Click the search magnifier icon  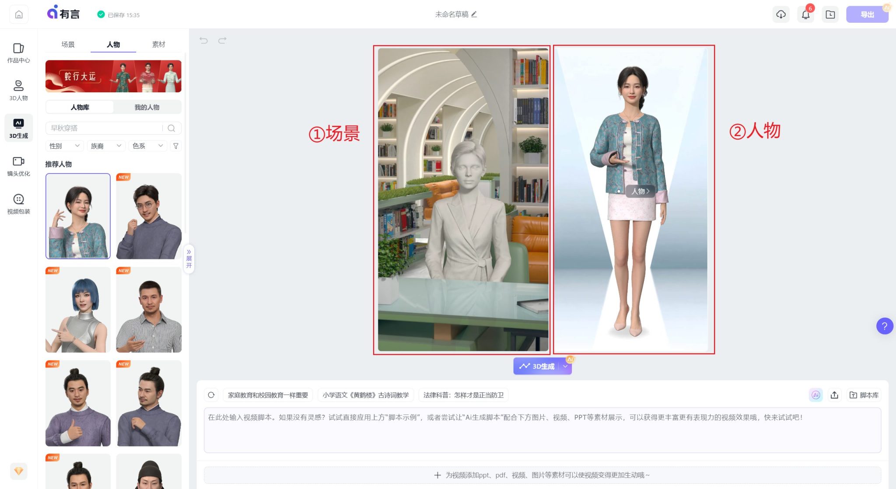point(171,128)
